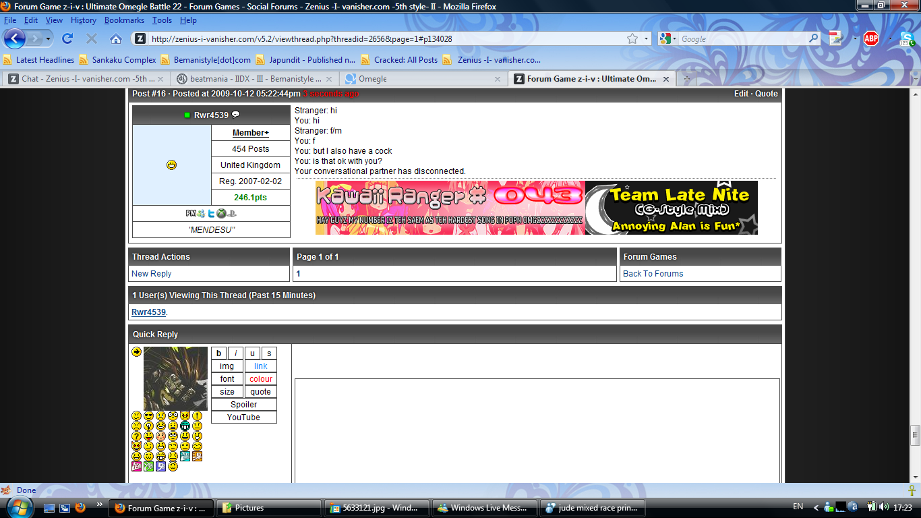Image resolution: width=921 pixels, height=518 pixels.
Task: Reload the current page
Action: 67,38
